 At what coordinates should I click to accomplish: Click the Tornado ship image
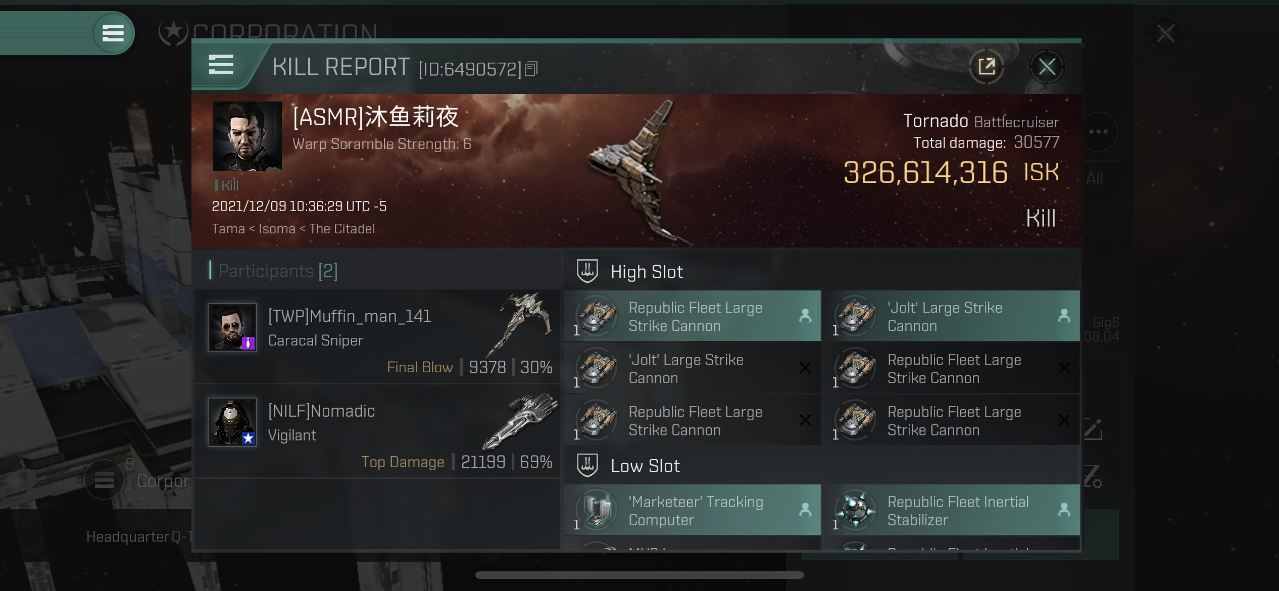pyautogui.click(x=636, y=169)
